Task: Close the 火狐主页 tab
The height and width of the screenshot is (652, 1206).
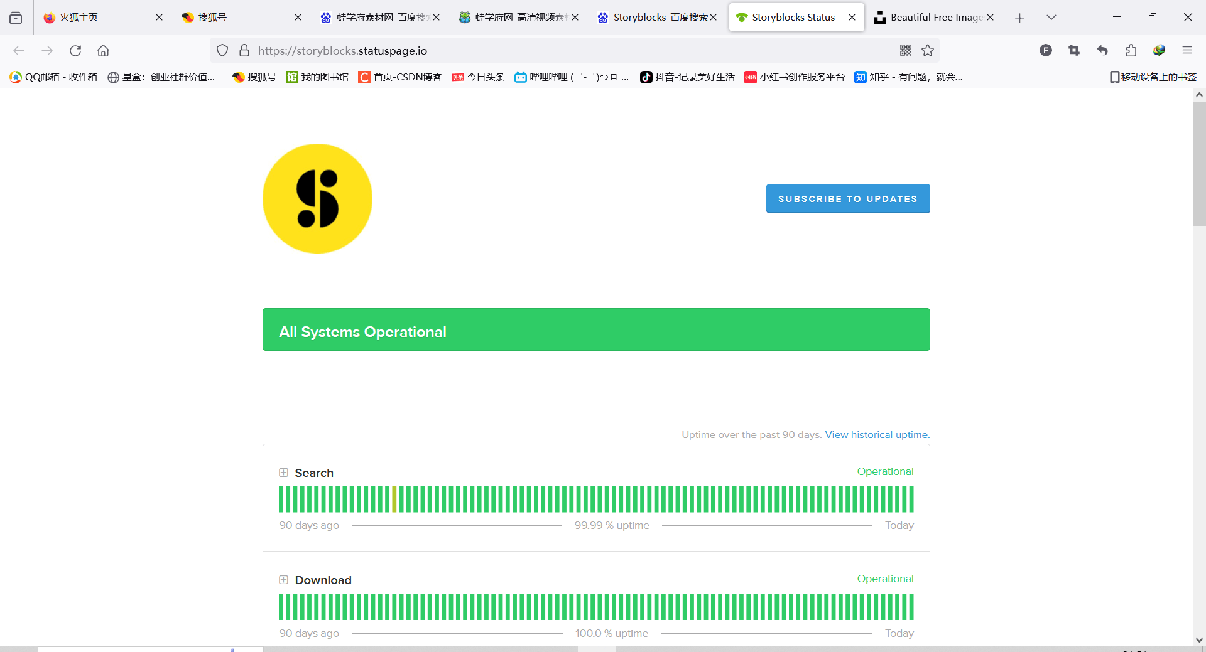Action: tap(159, 18)
